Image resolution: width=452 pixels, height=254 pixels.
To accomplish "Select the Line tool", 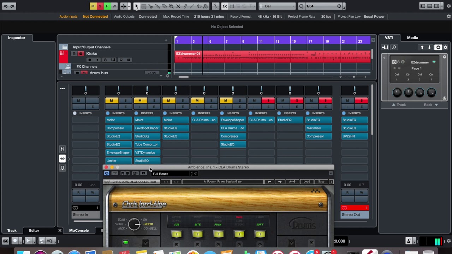I will click(192, 6).
